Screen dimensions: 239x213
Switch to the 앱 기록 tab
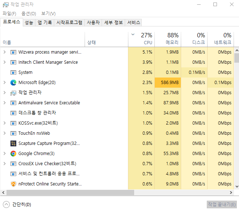45,22
